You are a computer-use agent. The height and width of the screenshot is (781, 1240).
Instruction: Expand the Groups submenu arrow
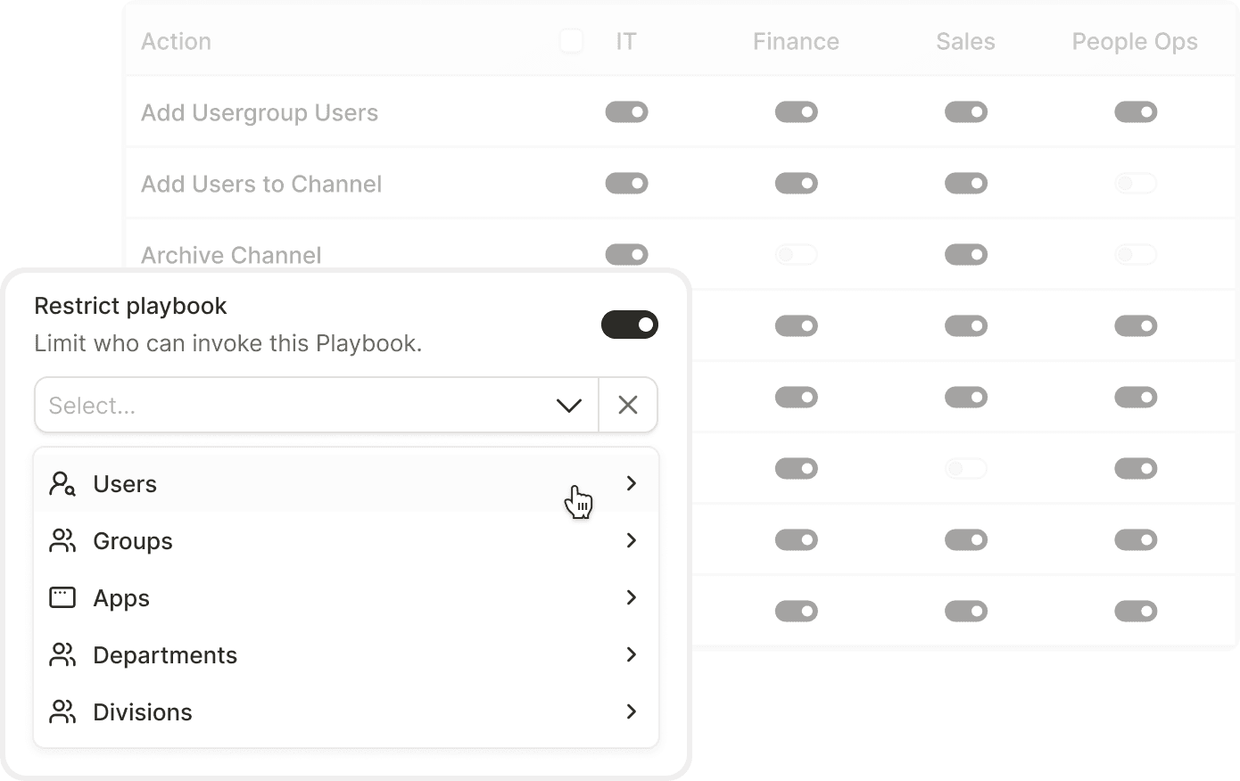click(x=632, y=540)
